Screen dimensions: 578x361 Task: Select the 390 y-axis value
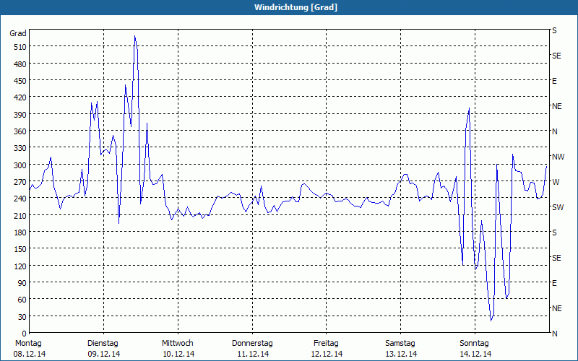20,115
